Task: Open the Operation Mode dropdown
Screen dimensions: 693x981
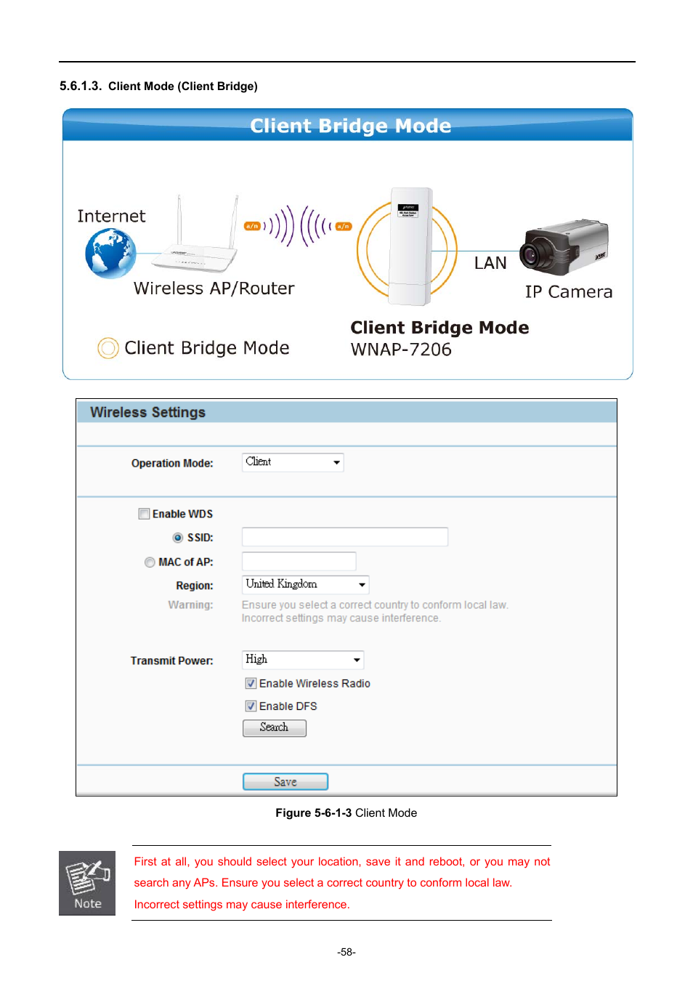Action: [x=293, y=462]
